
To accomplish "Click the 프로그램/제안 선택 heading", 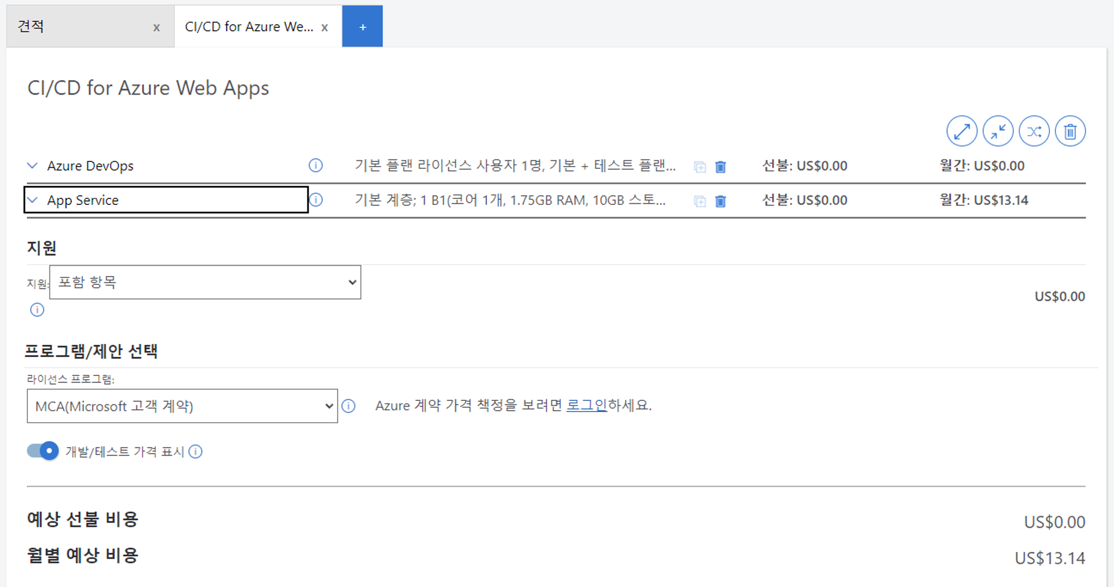I will coord(92,351).
